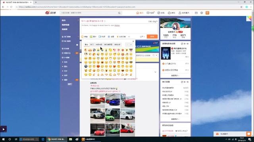The image size is (254, 142).
Task: Click the feed search box in timeline
Action: point(144,55)
